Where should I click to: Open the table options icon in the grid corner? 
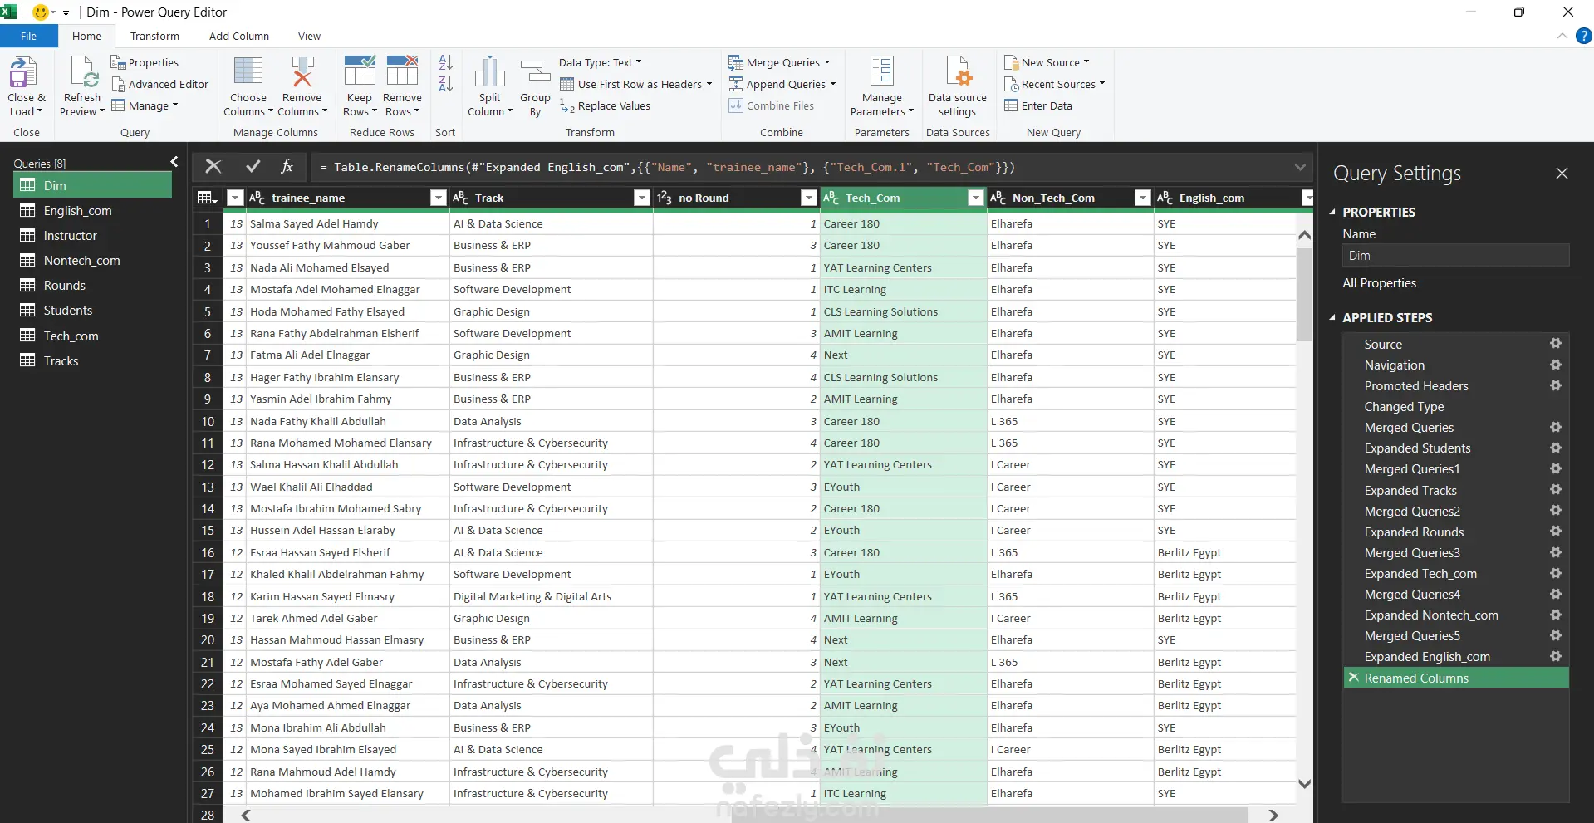(x=206, y=198)
